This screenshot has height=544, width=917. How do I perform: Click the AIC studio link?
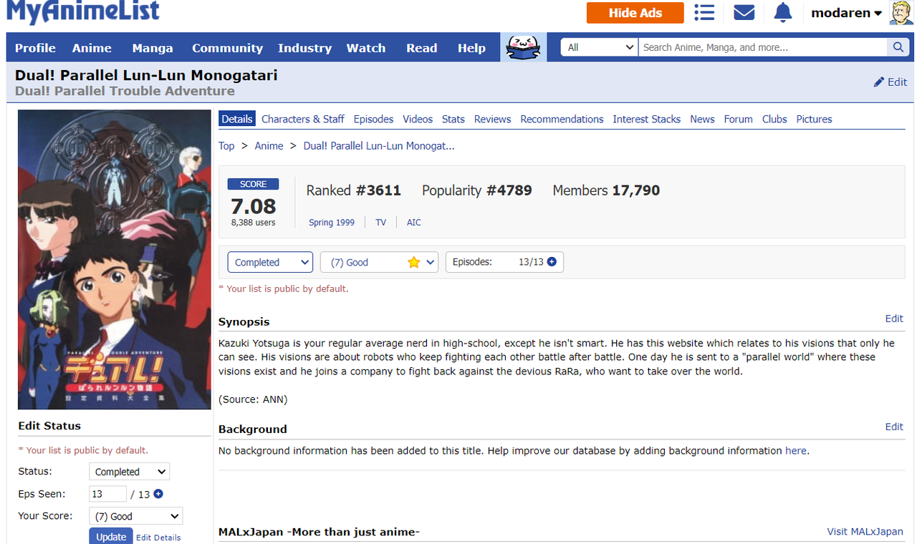(x=414, y=223)
